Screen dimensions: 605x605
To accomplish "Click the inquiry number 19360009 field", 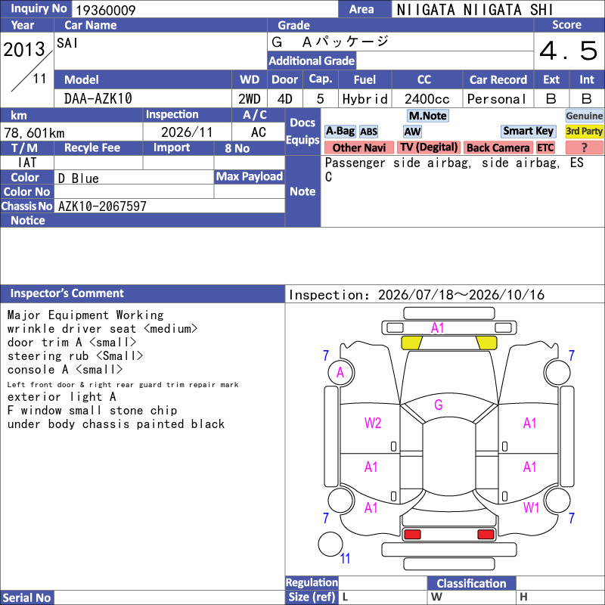I will tap(205, 9).
